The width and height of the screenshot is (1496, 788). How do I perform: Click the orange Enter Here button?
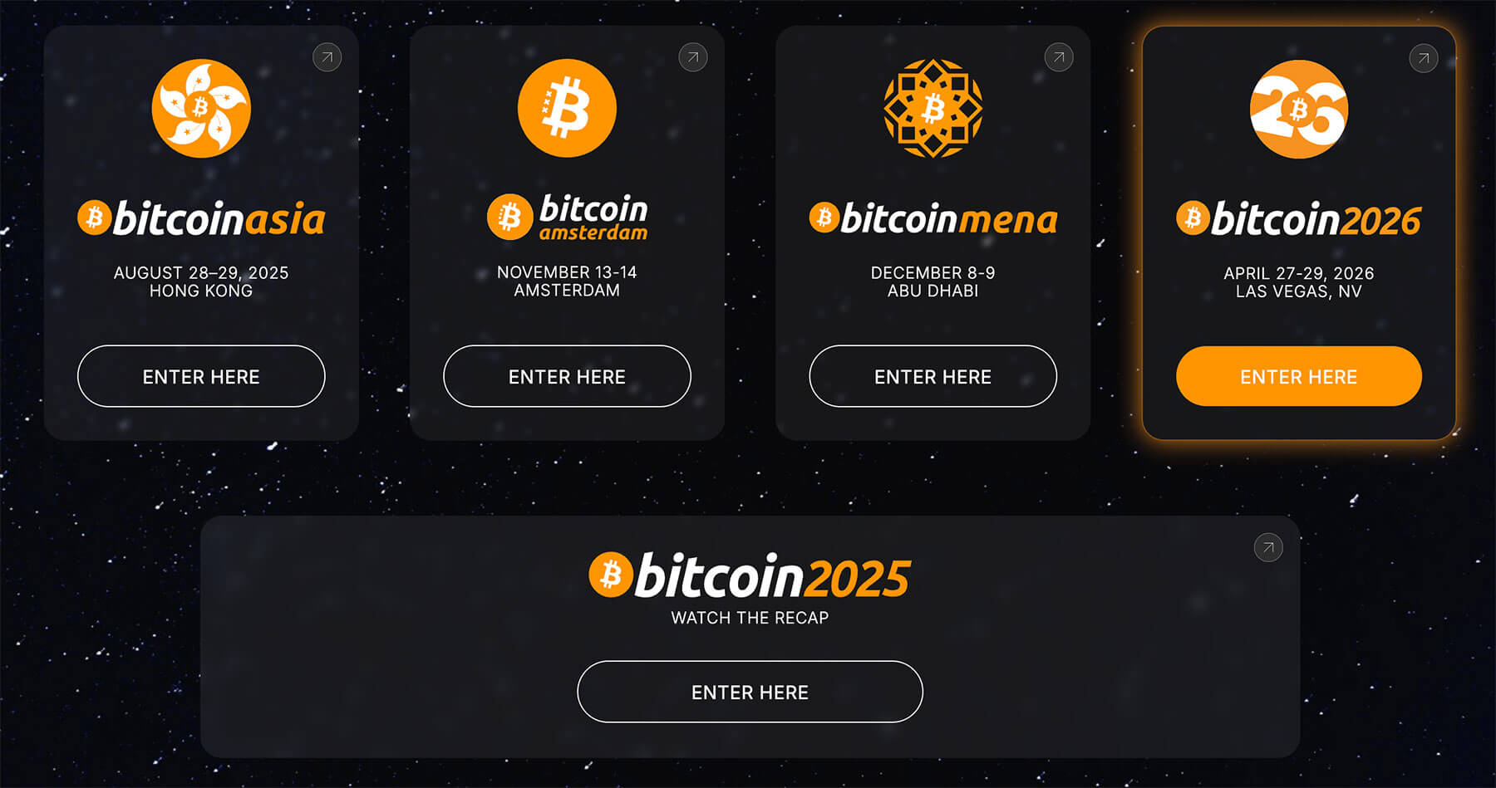point(1299,376)
